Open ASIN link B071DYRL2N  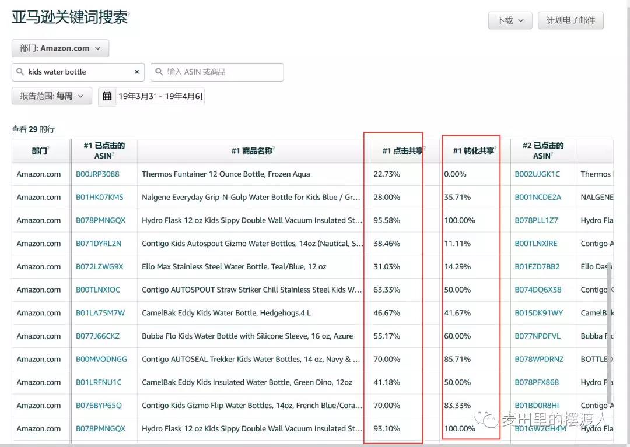tap(99, 244)
